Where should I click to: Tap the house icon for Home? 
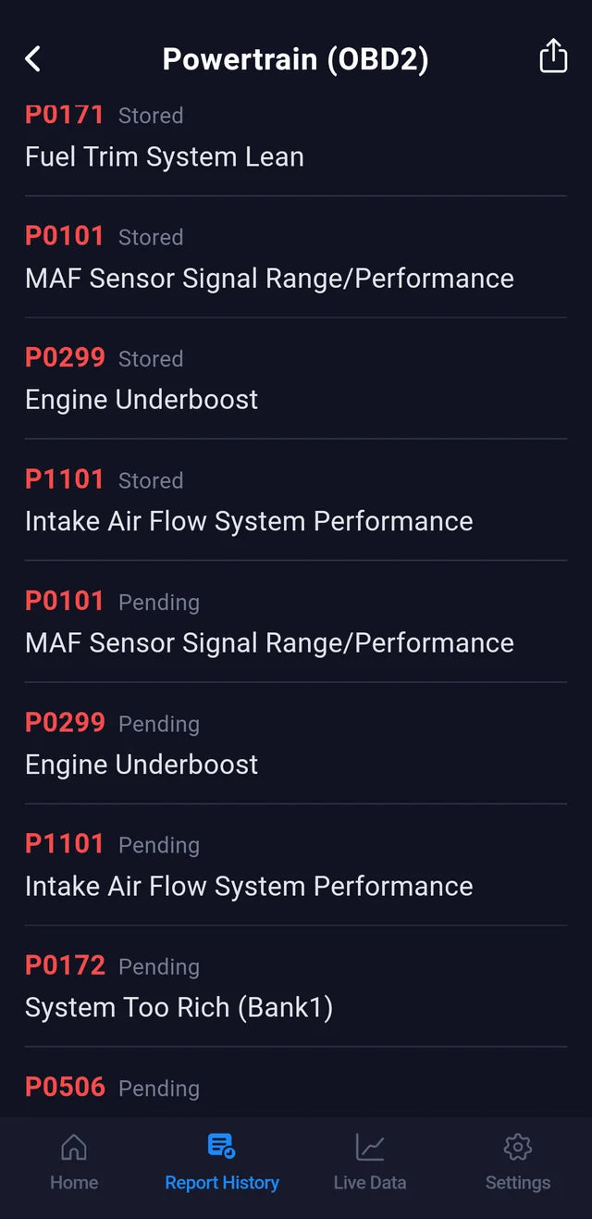(74, 1146)
